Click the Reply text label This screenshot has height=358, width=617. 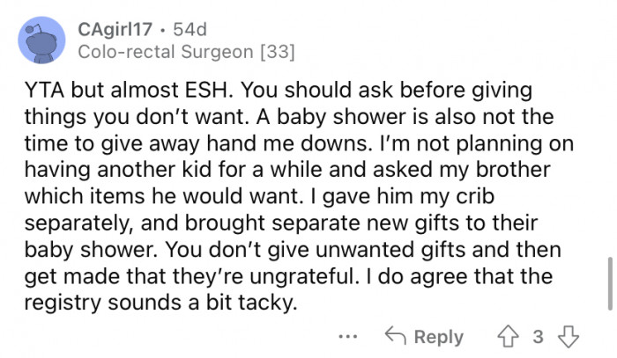pyautogui.click(x=438, y=337)
